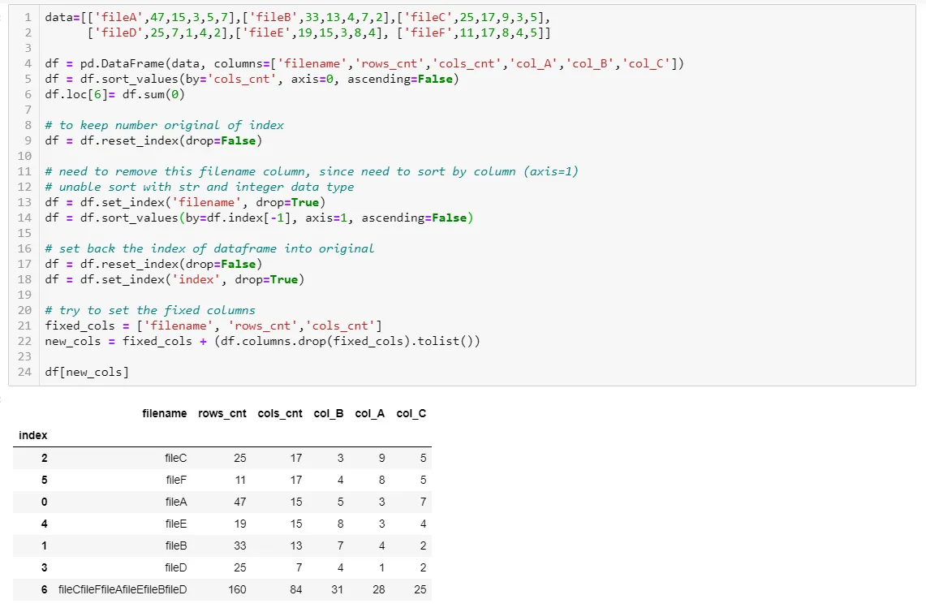Image resolution: width=926 pixels, height=608 pixels.
Task: Click 'fixed_cols' assignment on code line 21
Action: click(80, 326)
